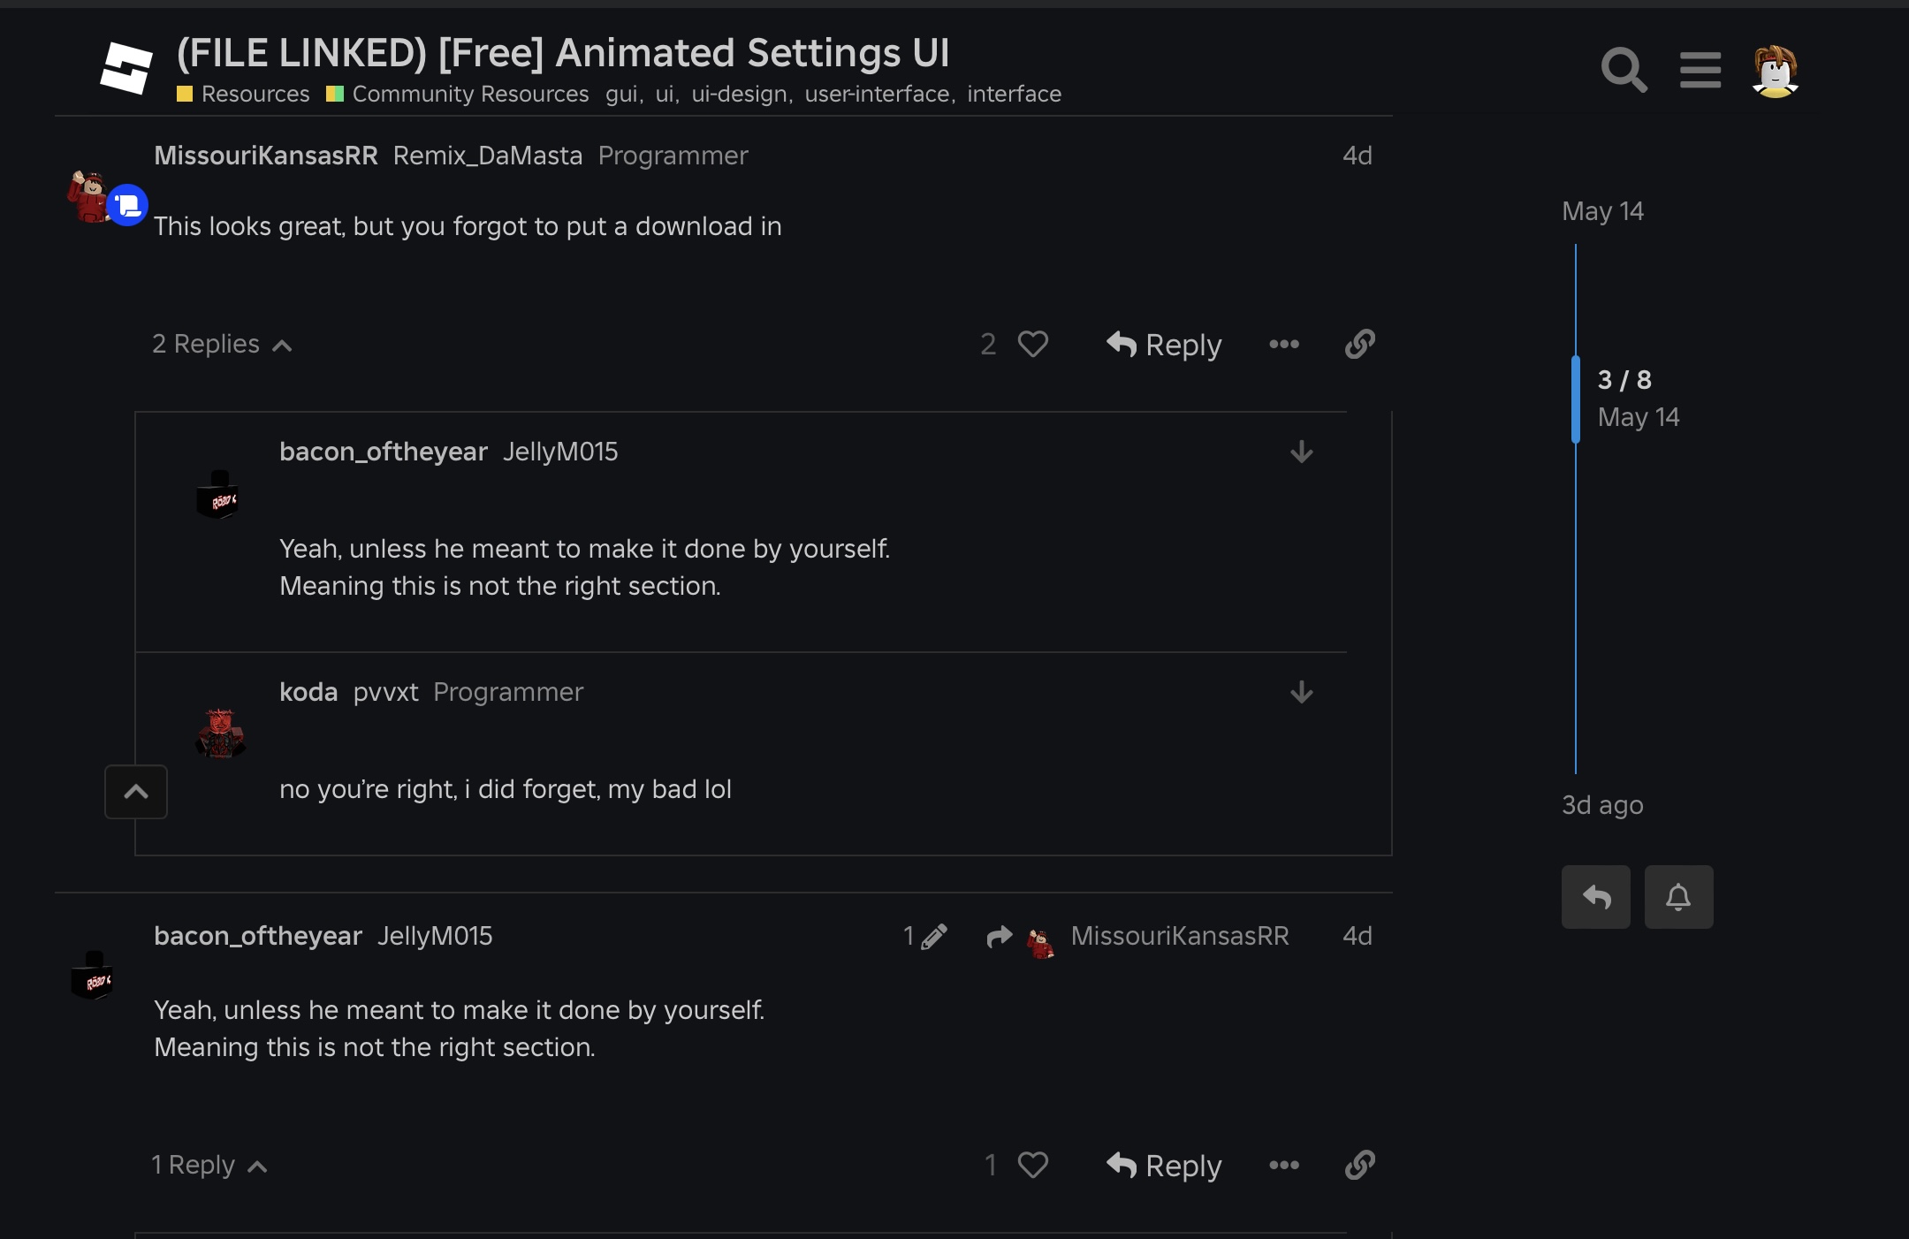1909x1239 pixels.
Task: Jump to bacon_oftheyear's reply with down arrow
Action: click(1301, 452)
